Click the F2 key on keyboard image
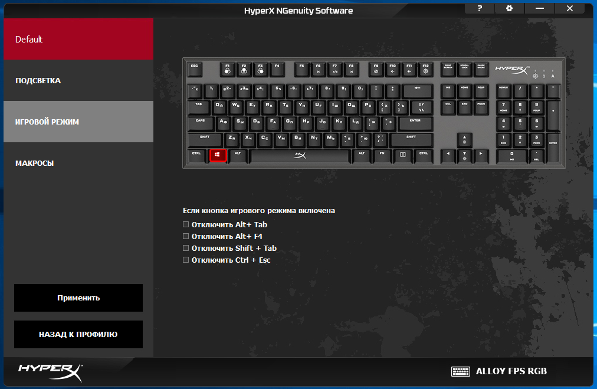597x389 pixels. [x=244, y=69]
